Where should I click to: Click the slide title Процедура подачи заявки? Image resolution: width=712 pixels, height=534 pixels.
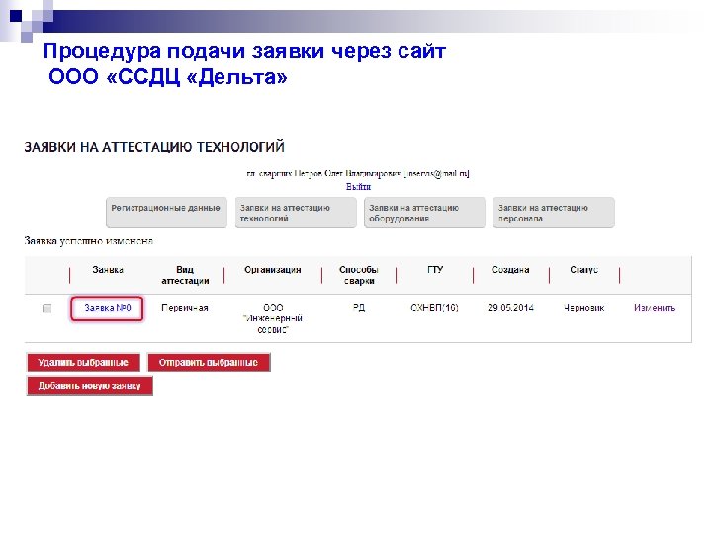pyautogui.click(x=245, y=64)
